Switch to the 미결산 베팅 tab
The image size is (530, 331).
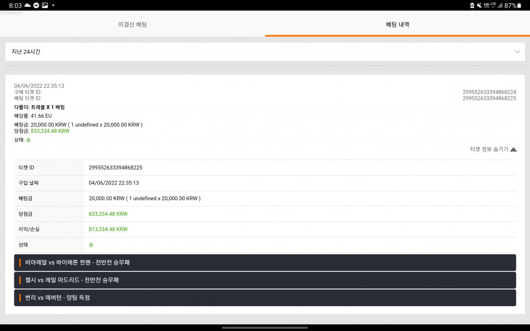click(x=132, y=24)
